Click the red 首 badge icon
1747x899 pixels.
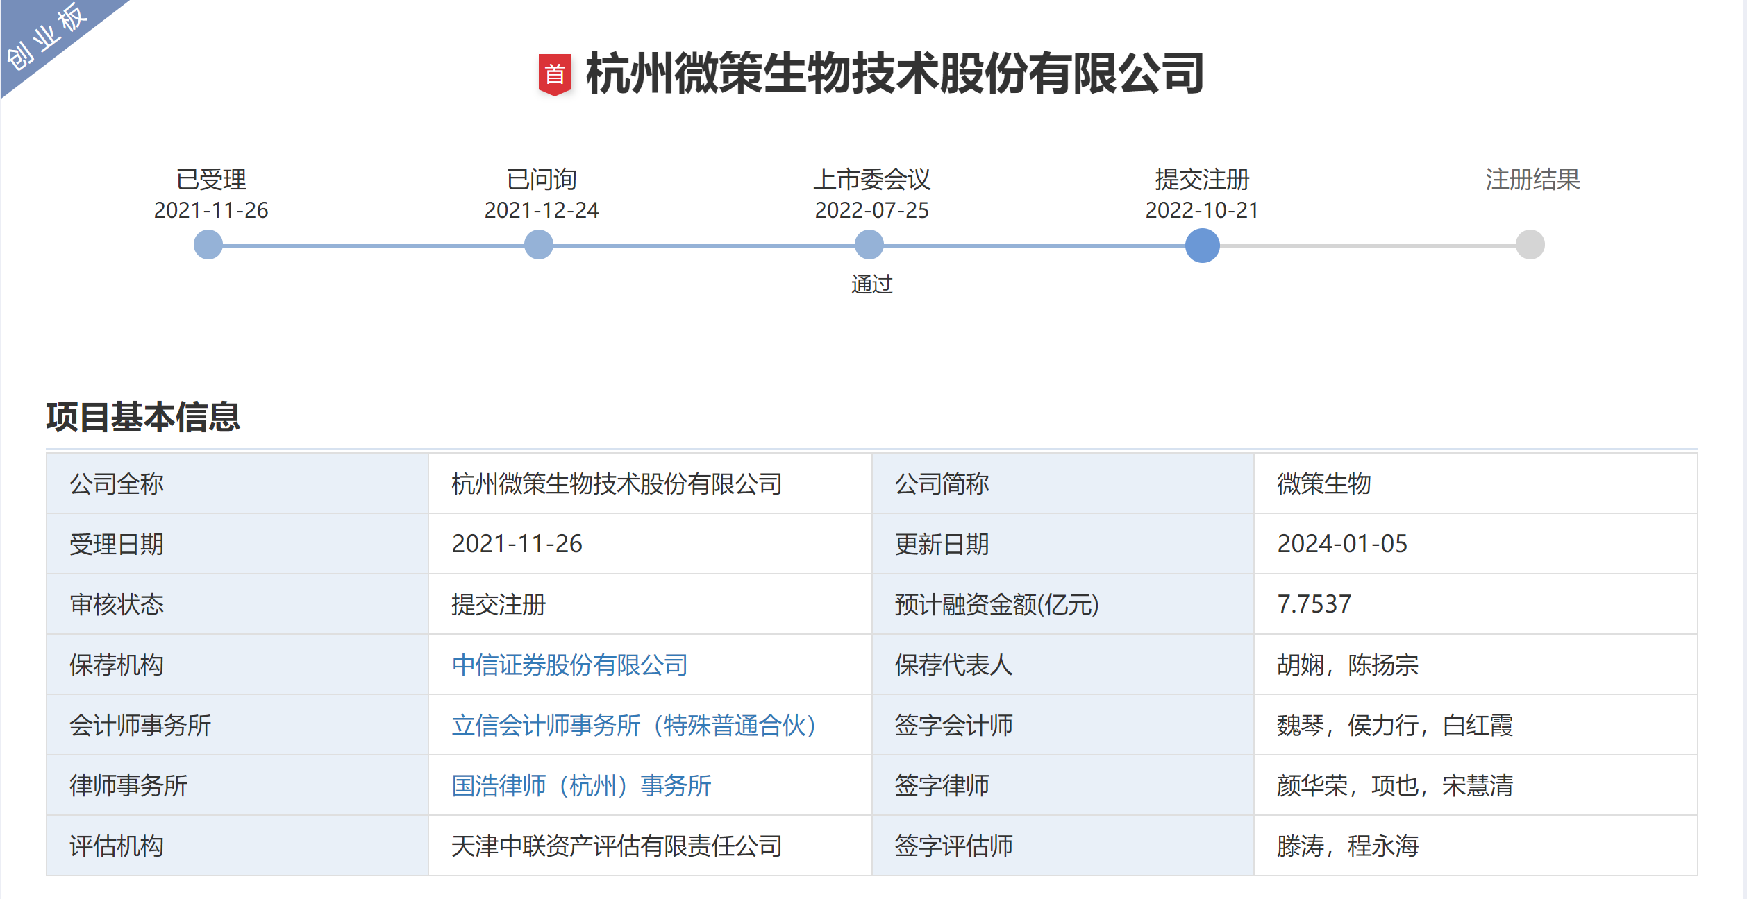tap(555, 74)
